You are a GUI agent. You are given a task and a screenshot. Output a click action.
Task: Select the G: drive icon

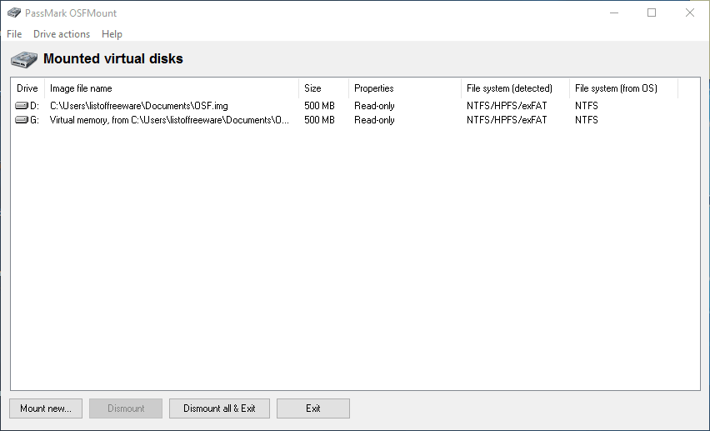coord(22,120)
